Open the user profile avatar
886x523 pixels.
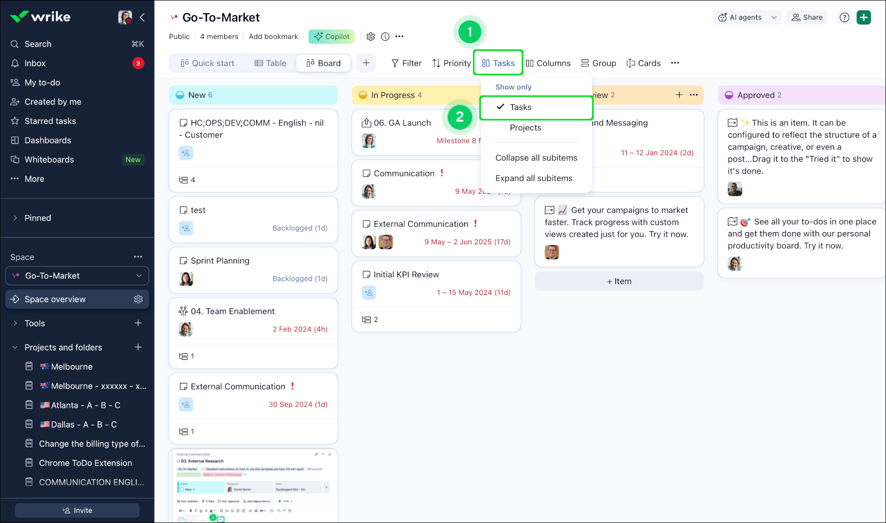pyautogui.click(x=125, y=17)
